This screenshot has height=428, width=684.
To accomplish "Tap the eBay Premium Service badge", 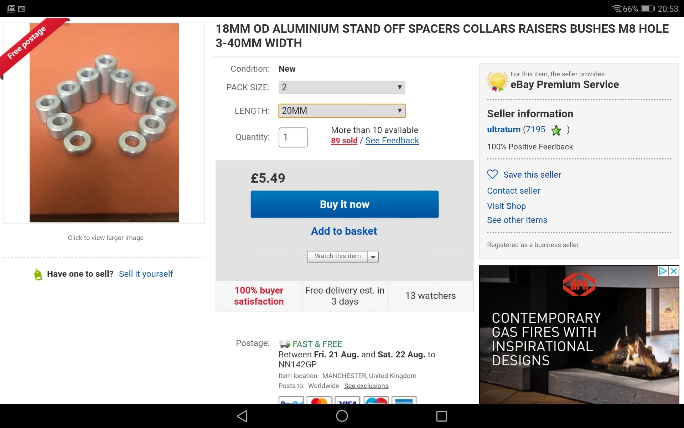I will (x=497, y=82).
